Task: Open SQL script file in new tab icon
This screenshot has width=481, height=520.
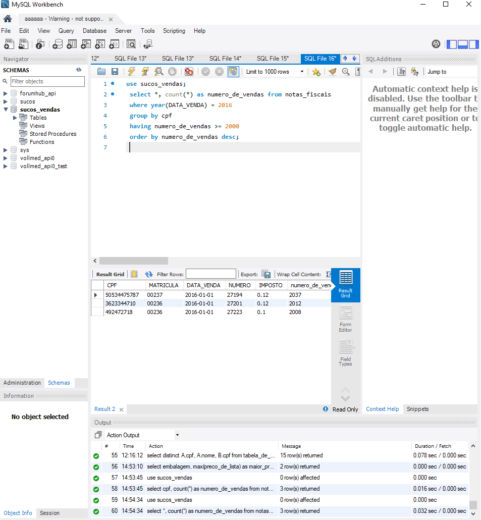Action: tap(24, 44)
